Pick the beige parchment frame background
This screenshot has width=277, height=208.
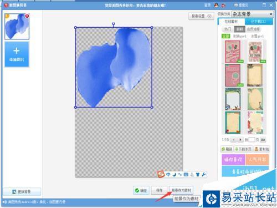click(255, 75)
